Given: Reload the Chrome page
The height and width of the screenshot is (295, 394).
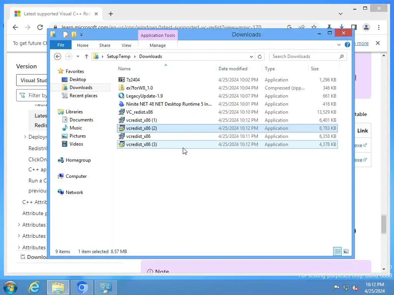Looking at the screenshot, I should (x=40, y=27).
